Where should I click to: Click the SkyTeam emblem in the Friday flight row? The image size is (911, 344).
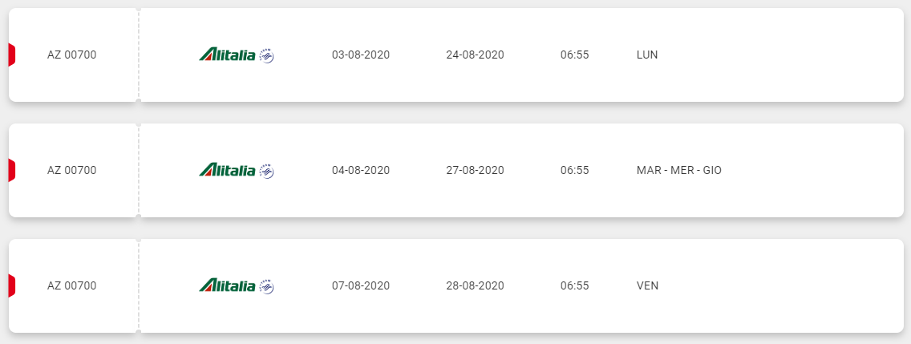pos(266,286)
